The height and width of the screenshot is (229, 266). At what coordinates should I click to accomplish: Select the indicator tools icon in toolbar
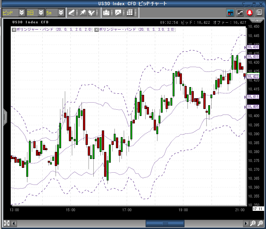(x=92, y=13)
